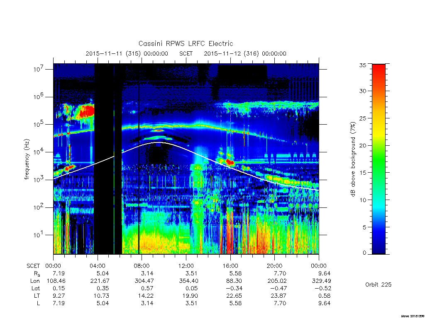Click the colorbar tick label '35'

[x=363, y=65]
